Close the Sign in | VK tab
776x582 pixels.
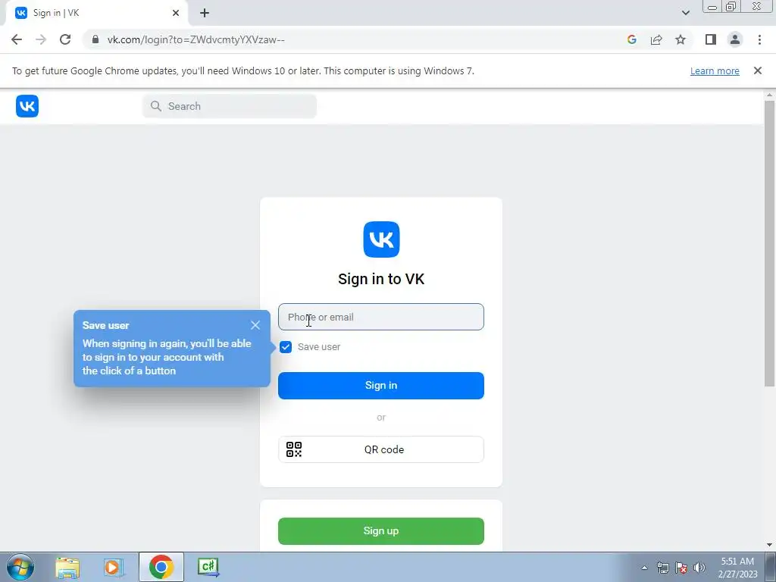pyautogui.click(x=176, y=13)
